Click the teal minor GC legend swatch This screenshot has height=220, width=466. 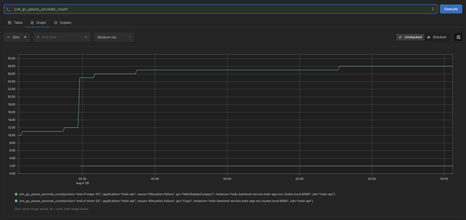pyautogui.click(x=16, y=201)
